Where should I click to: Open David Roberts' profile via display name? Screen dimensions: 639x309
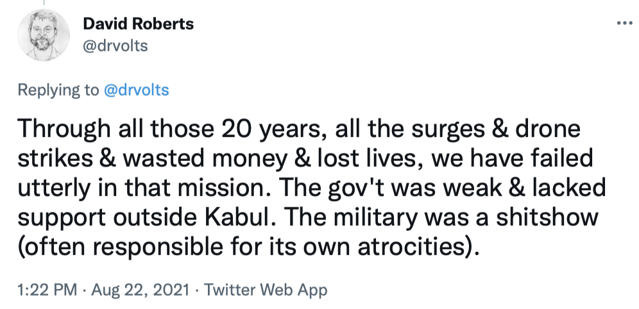(x=139, y=24)
